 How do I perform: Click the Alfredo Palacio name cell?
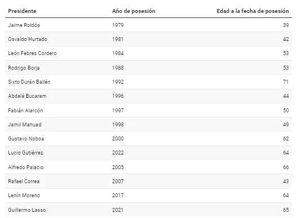[x=26, y=167]
